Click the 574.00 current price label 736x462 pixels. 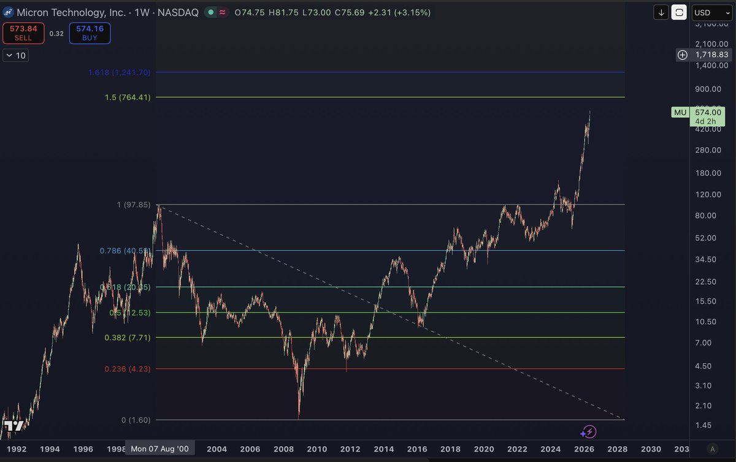tap(708, 112)
